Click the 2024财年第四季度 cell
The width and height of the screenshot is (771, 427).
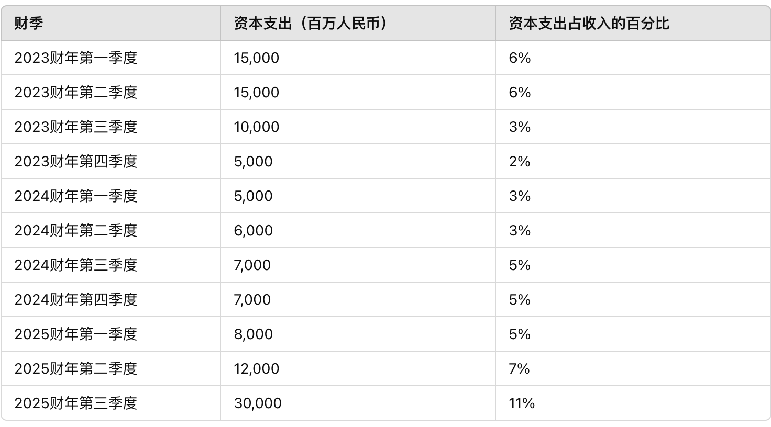pyautogui.click(x=76, y=299)
